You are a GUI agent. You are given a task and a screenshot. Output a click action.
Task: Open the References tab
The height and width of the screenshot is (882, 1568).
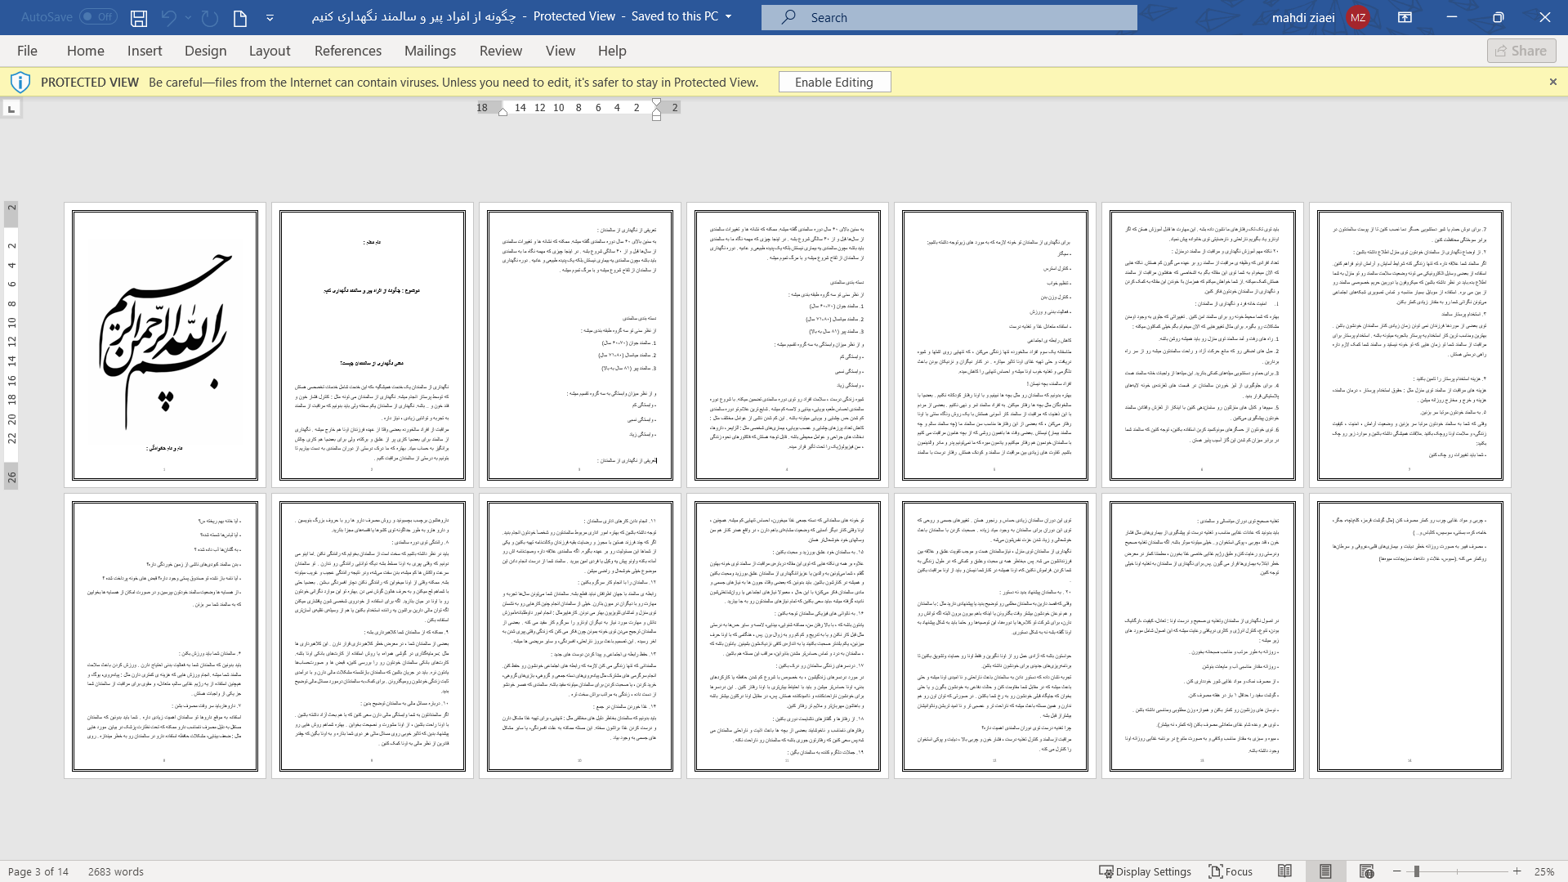click(348, 51)
